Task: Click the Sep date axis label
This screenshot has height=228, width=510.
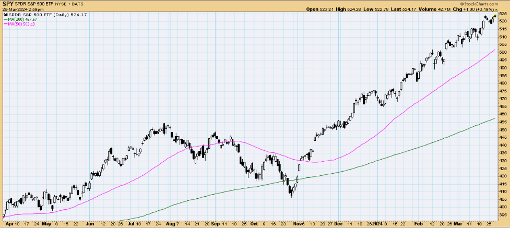Action: click(x=215, y=224)
